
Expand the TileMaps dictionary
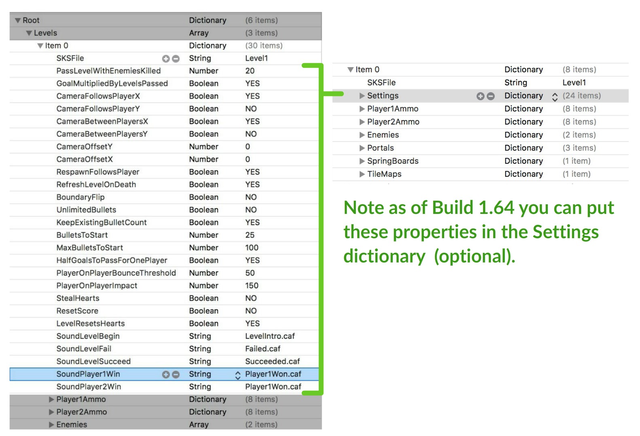point(362,174)
